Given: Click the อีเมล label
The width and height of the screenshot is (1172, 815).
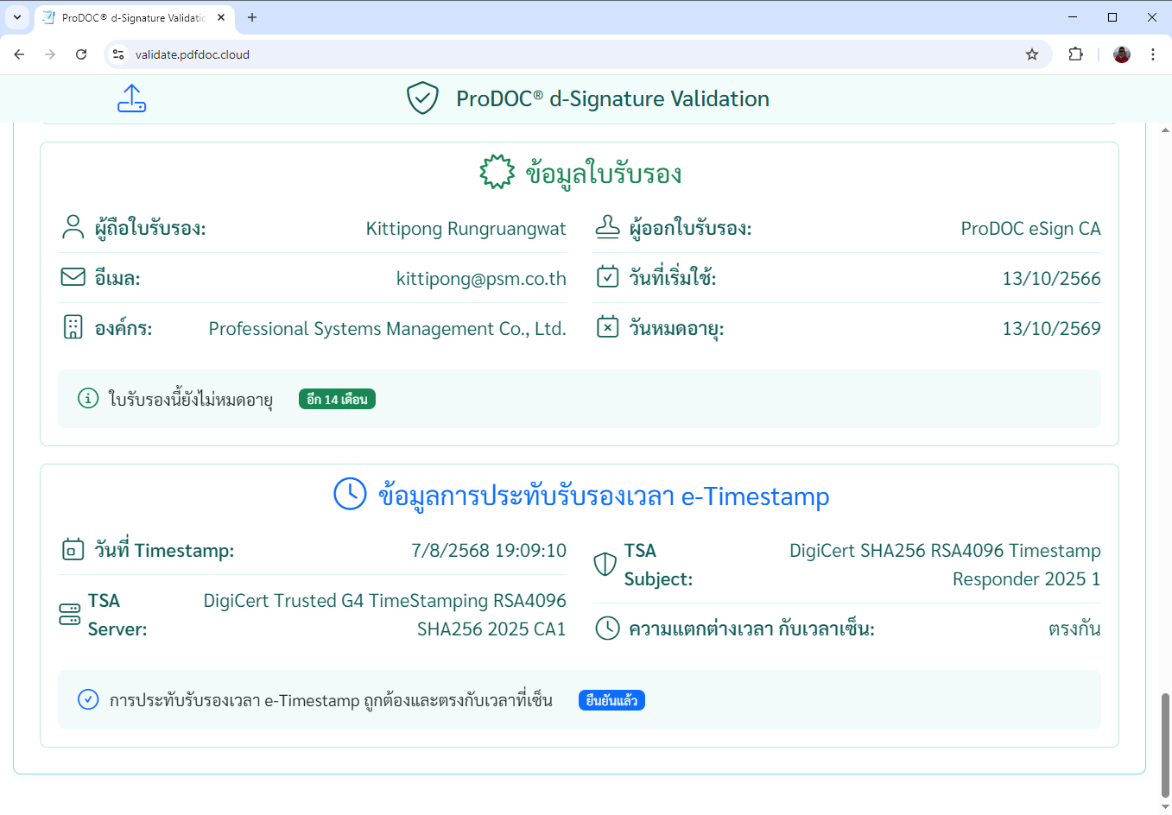Looking at the screenshot, I should [117, 278].
